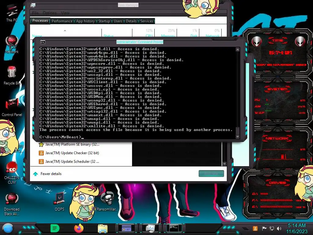This screenshot has width=313, height=235.
Task: Open the Startup tab
Action: point(104,21)
